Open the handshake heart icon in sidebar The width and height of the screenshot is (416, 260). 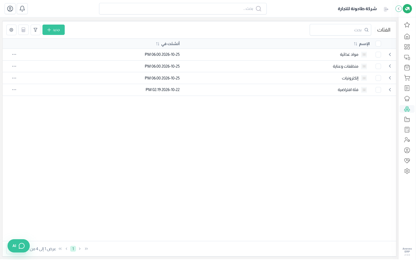click(x=407, y=161)
